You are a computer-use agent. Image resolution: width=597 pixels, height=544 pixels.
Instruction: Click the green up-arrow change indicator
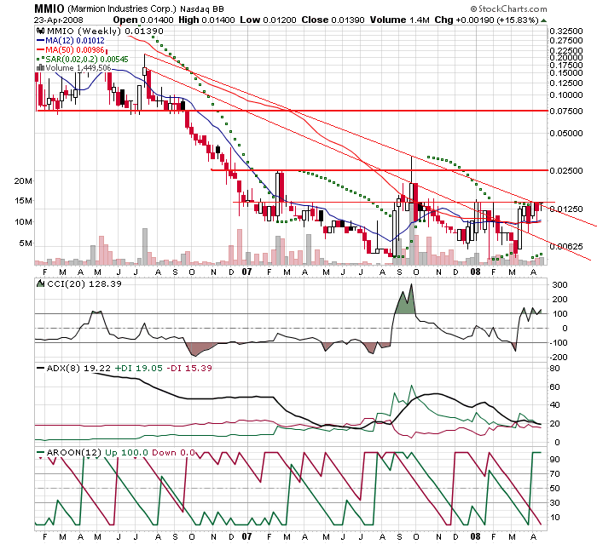(544, 20)
